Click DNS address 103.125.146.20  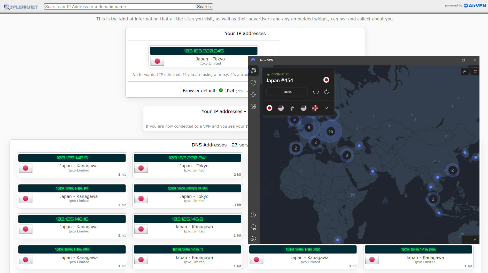(303, 249)
